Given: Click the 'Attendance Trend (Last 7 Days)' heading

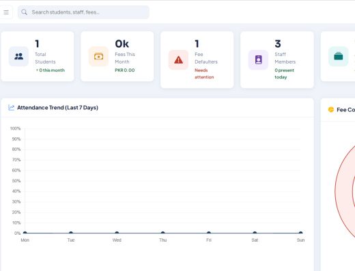Looking at the screenshot, I should (57, 108).
